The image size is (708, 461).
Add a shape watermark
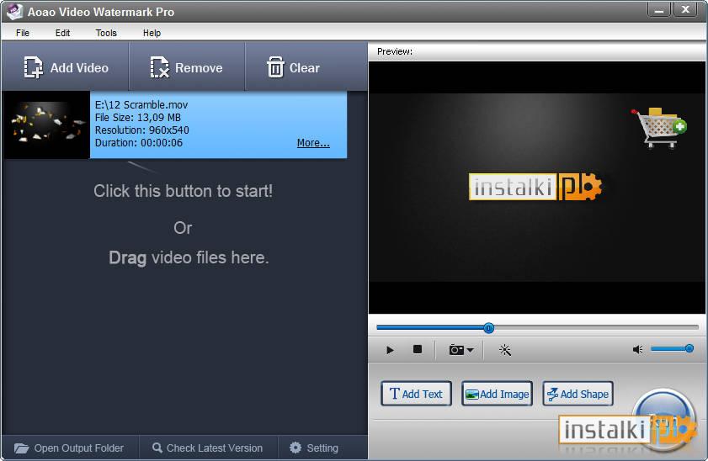578,394
